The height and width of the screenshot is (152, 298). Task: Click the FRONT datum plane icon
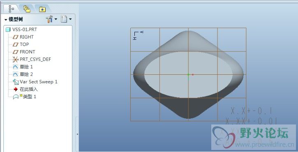click(x=15, y=52)
